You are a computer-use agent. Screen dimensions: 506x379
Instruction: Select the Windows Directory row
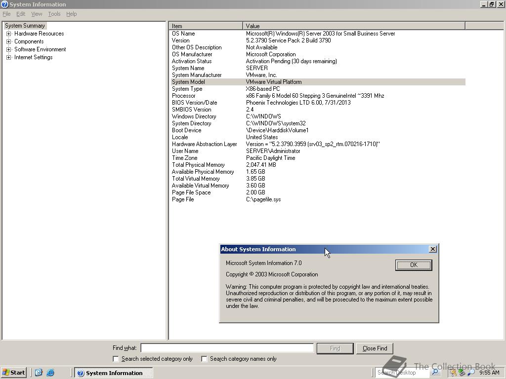(x=318, y=116)
